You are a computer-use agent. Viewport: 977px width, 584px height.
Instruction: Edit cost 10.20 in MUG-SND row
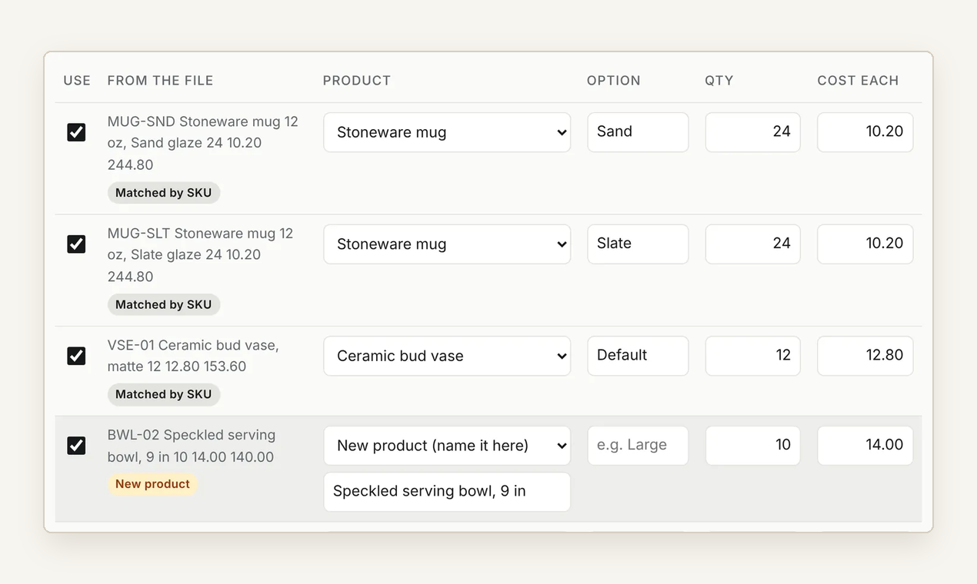click(865, 132)
